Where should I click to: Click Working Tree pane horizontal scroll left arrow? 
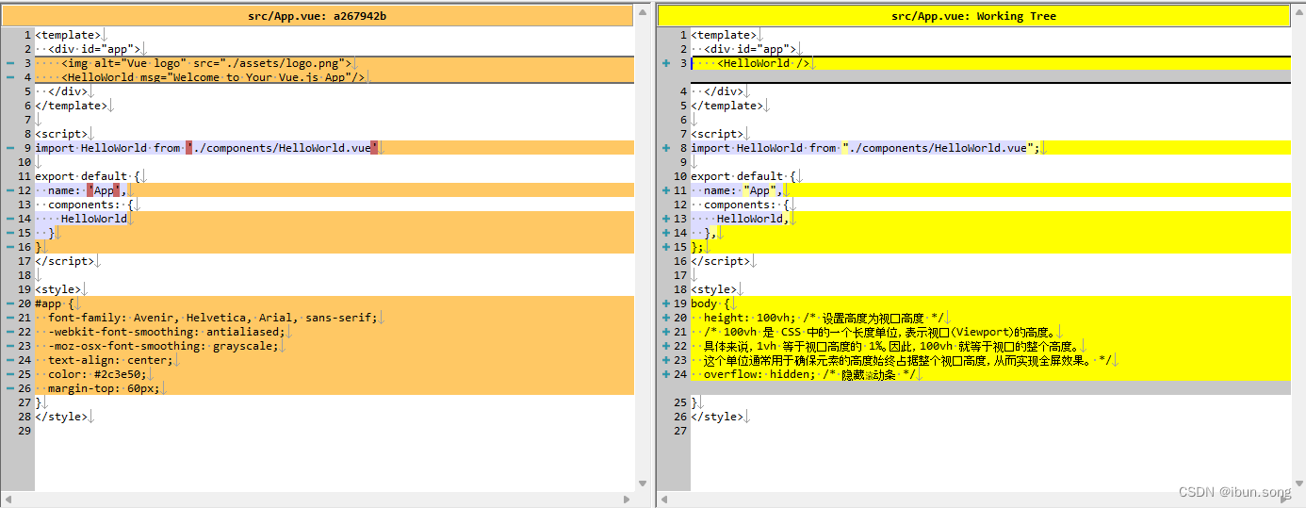coord(664,500)
